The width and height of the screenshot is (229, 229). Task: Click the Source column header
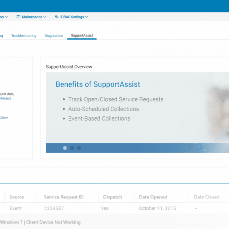coord(17,197)
